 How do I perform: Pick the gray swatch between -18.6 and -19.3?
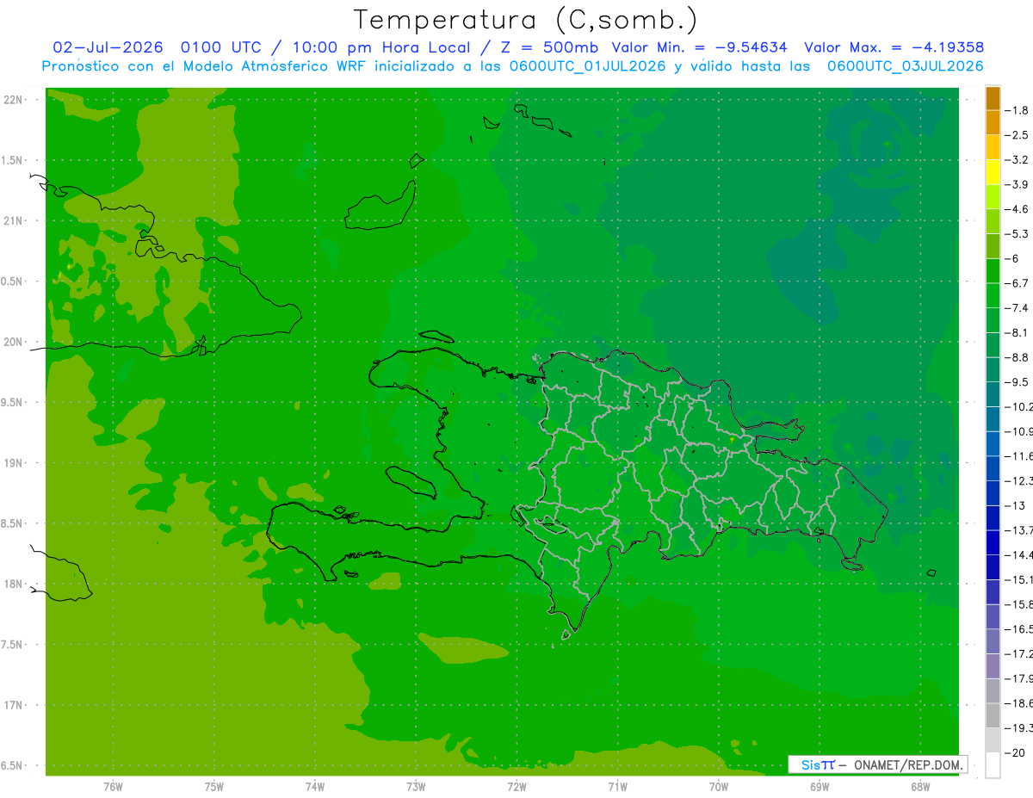coord(993,715)
